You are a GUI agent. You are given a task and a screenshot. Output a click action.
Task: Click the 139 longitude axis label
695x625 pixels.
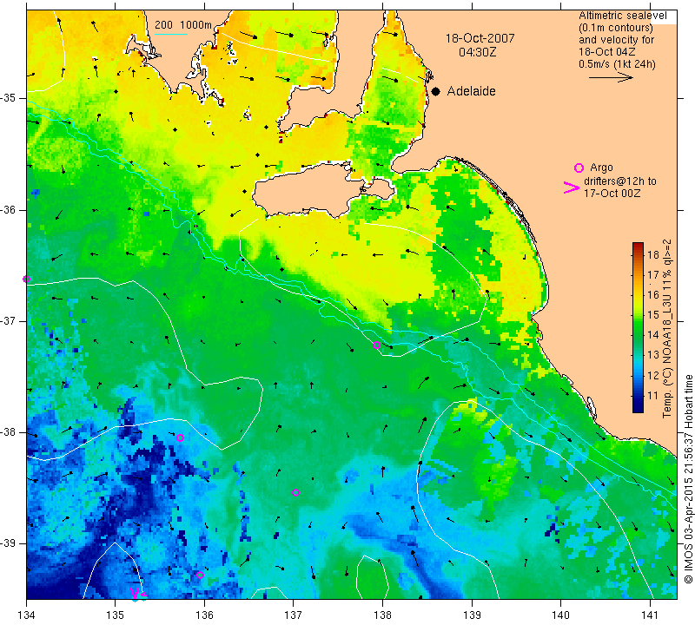pyautogui.click(x=472, y=615)
